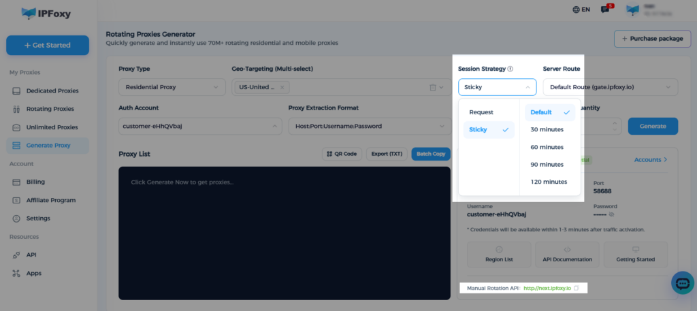The width and height of the screenshot is (697, 311).
Task: Open the language globe selector EN
Action: (x=581, y=10)
